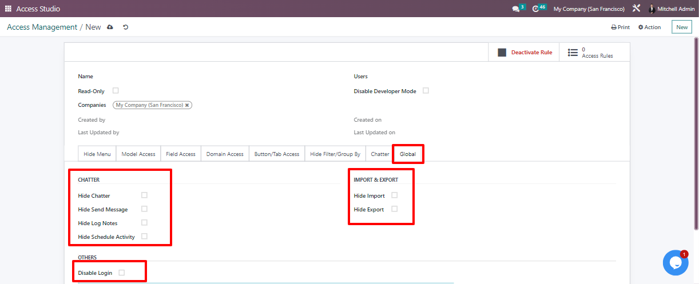Open the Action dropdown menu
The width and height of the screenshot is (699, 284).
(x=649, y=27)
